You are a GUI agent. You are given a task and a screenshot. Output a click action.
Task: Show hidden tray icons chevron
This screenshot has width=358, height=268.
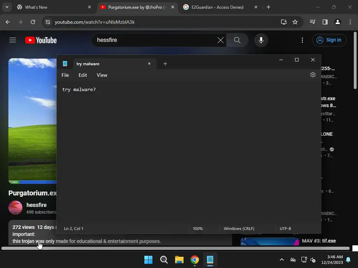coord(282,260)
